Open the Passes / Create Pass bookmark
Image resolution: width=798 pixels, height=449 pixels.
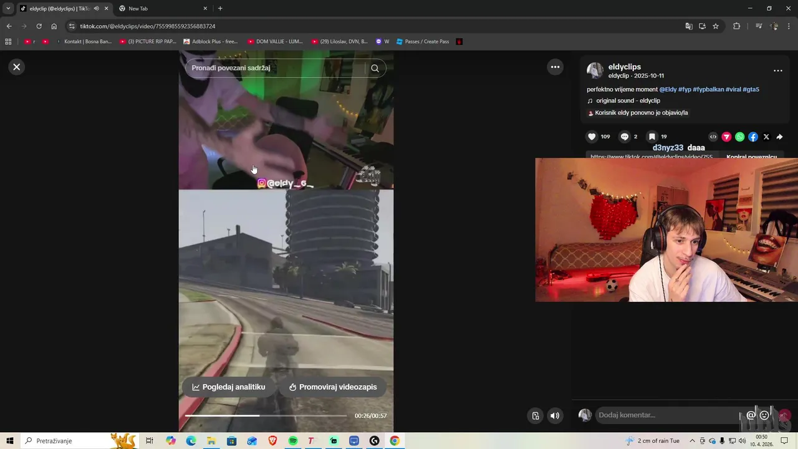[x=423, y=42]
